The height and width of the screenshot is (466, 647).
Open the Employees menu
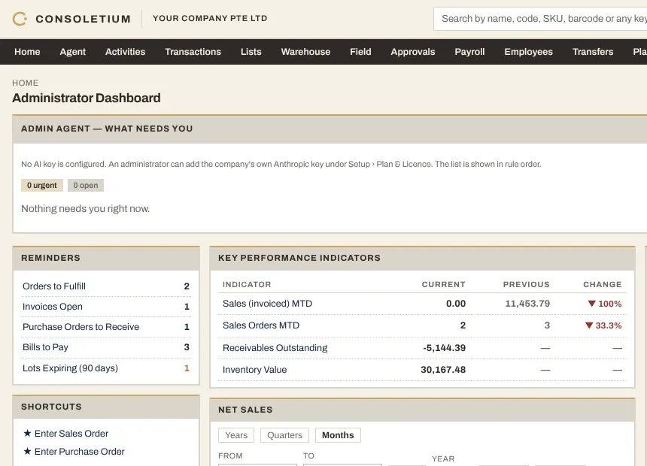coord(528,52)
